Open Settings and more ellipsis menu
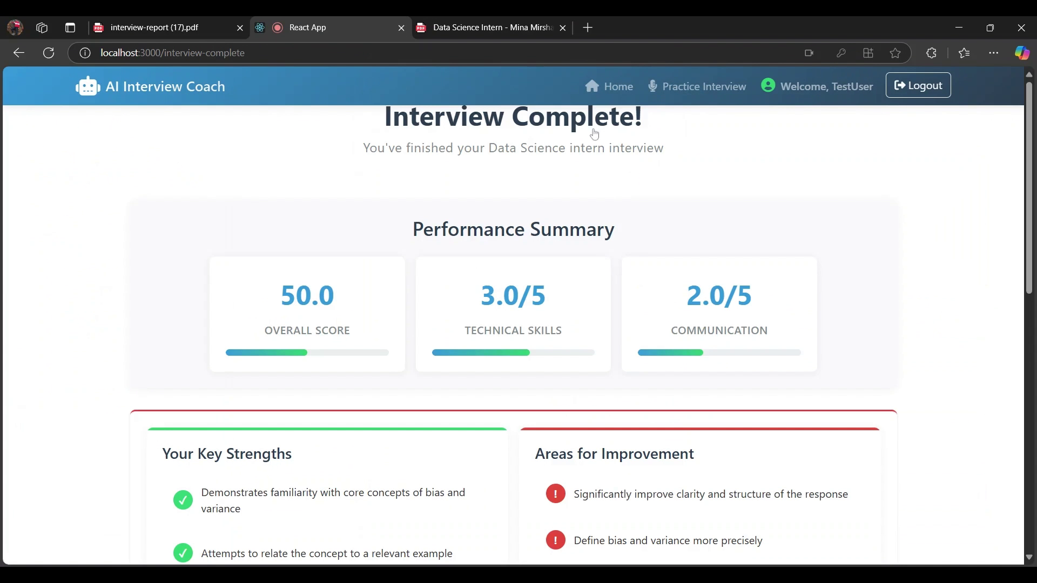 click(994, 53)
